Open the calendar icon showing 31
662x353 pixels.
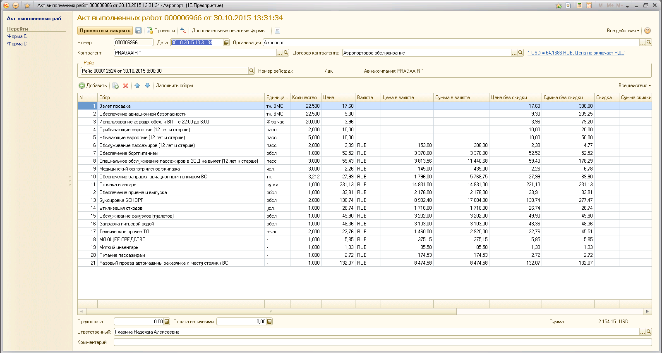[x=589, y=5]
